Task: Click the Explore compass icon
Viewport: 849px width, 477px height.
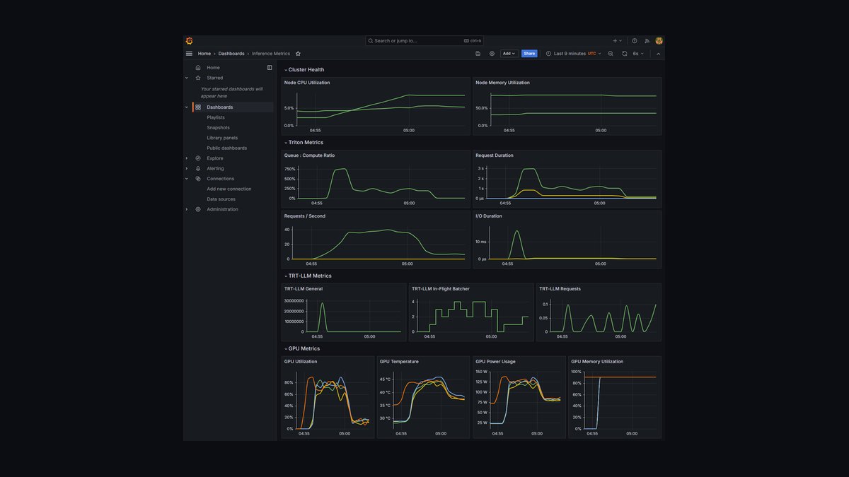Action: coord(198,158)
